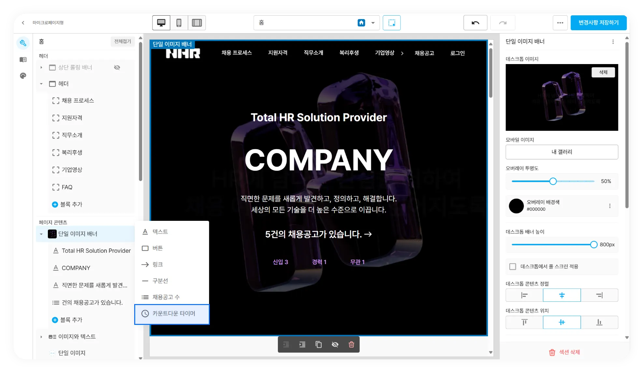Activate the section selection inspector icon

point(392,23)
